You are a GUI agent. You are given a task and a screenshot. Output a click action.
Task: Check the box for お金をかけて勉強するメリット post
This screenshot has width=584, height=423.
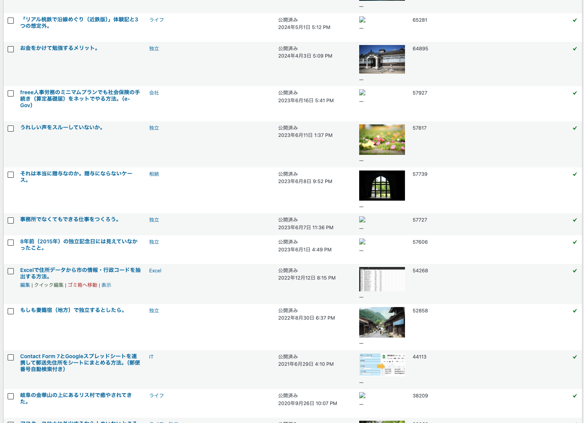coord(11,49)
